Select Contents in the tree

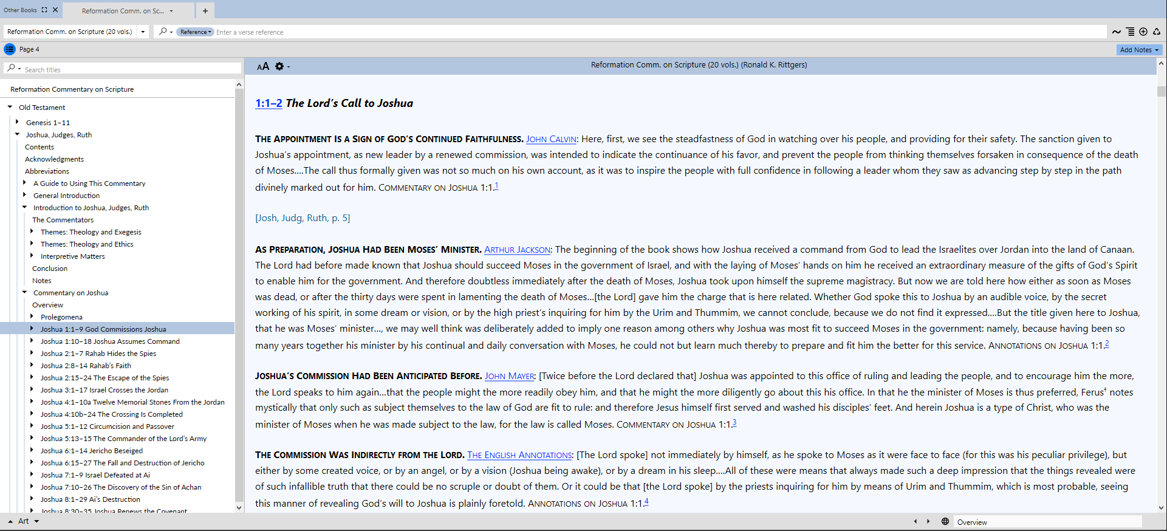coord(39,147)
